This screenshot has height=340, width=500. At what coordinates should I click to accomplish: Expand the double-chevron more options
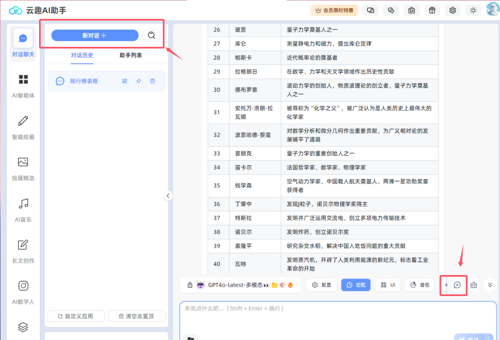click(490, 285)
